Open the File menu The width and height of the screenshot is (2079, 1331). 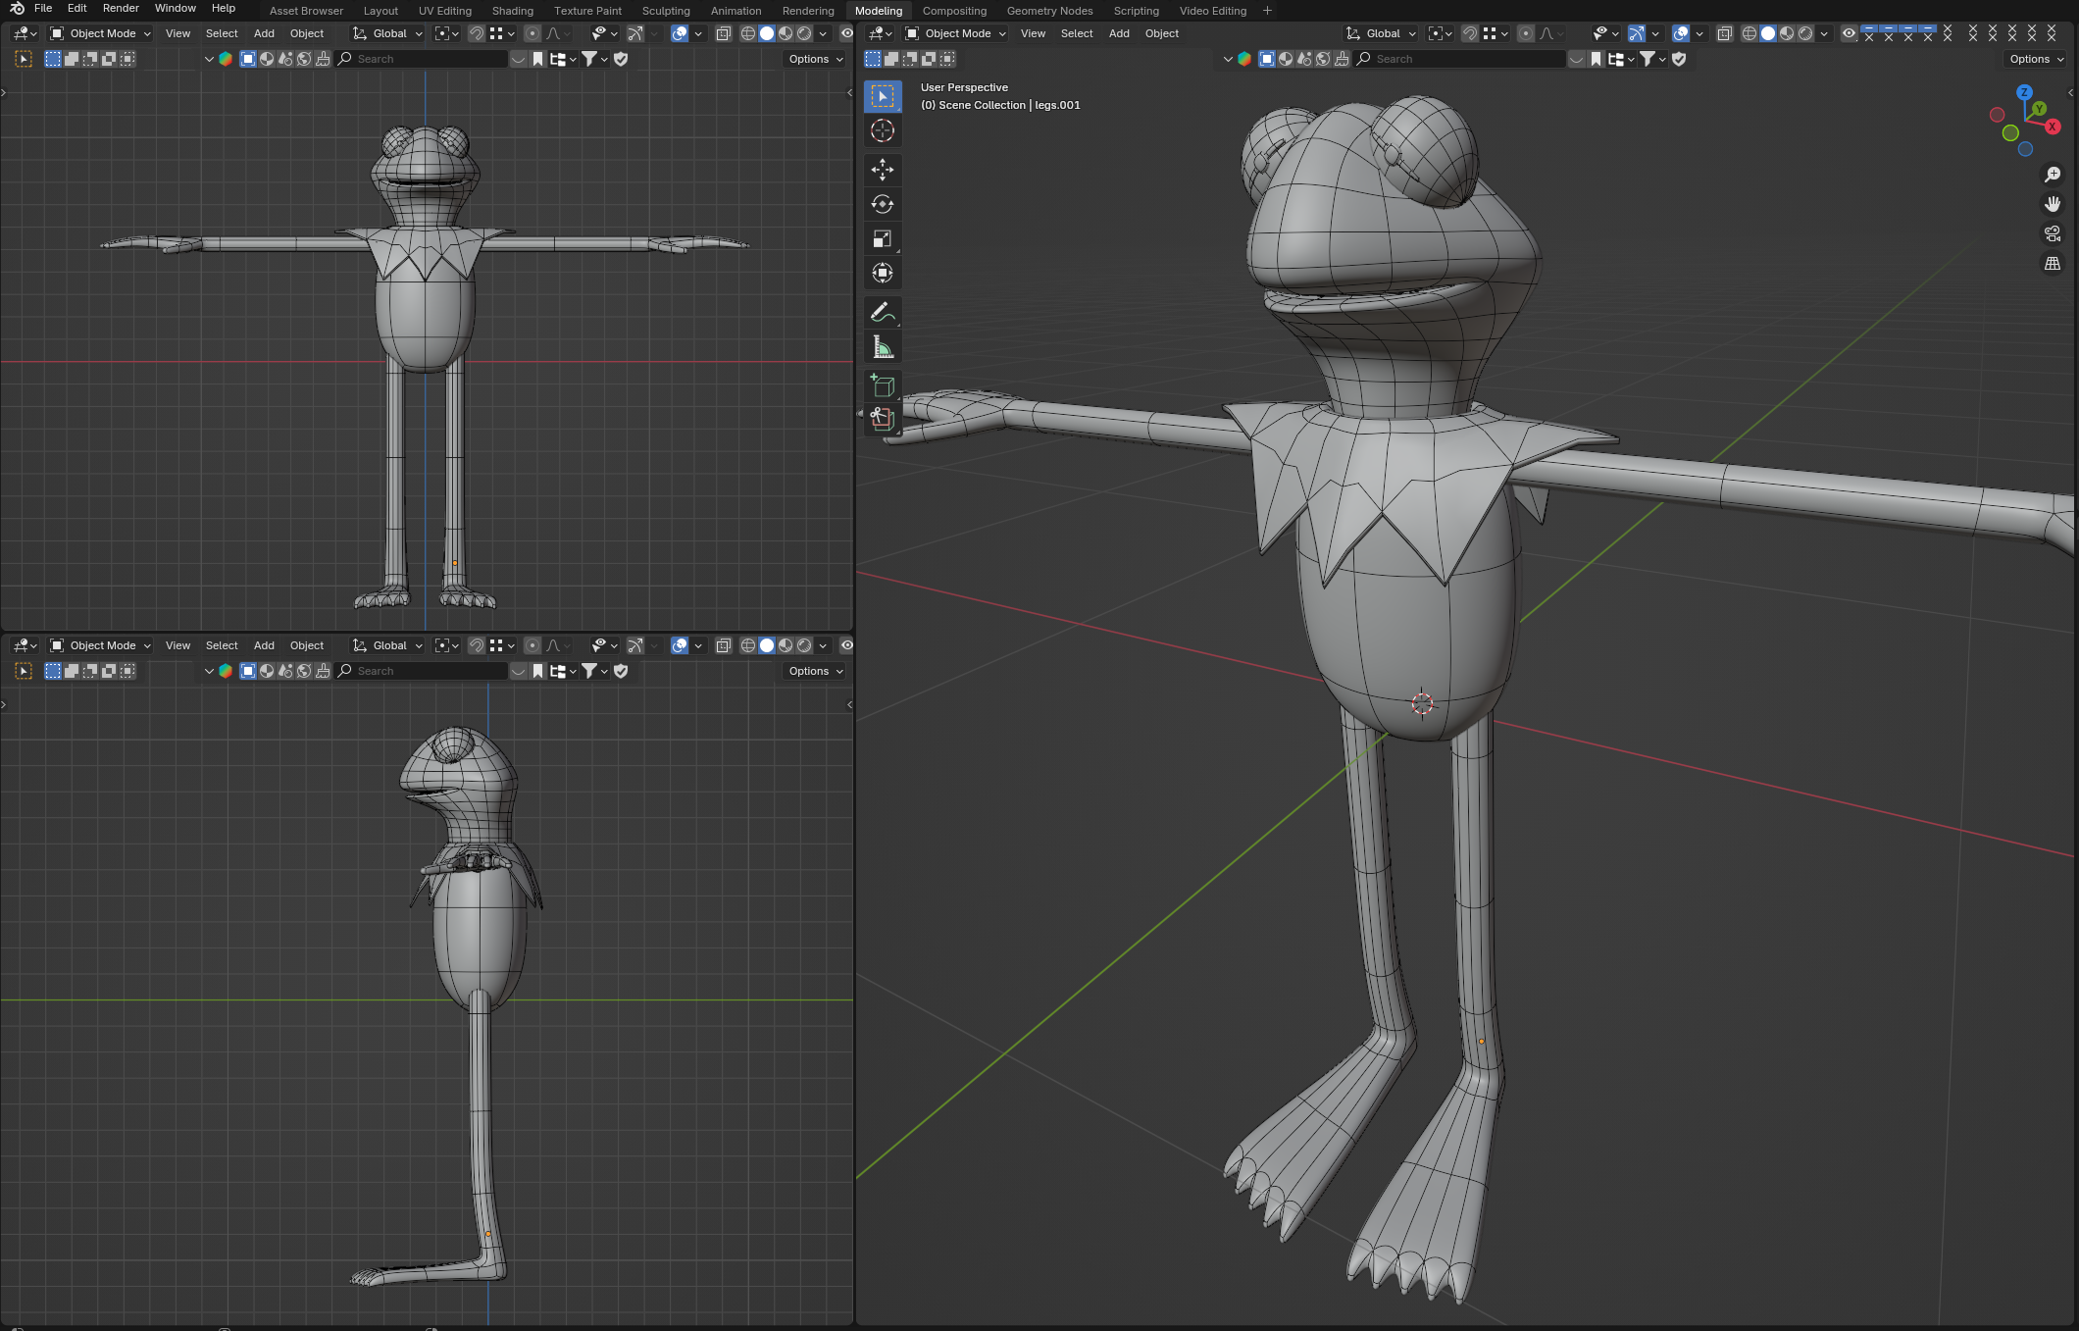43,8
